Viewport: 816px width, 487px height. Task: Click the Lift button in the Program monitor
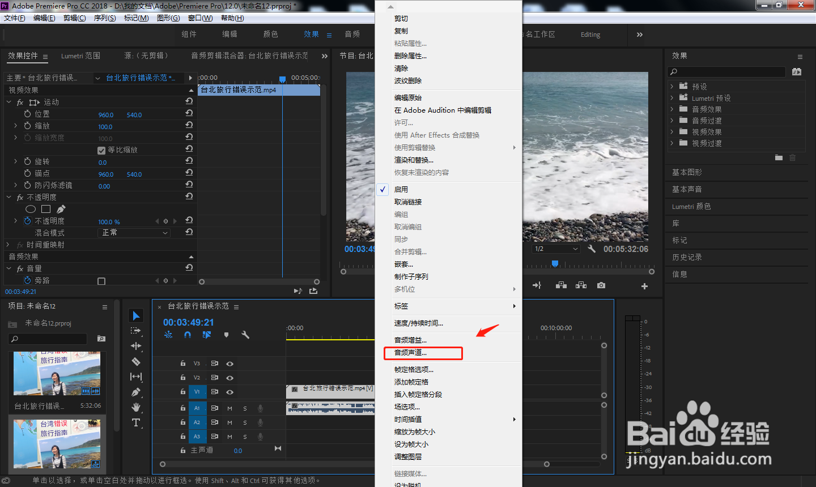point(561,285)
